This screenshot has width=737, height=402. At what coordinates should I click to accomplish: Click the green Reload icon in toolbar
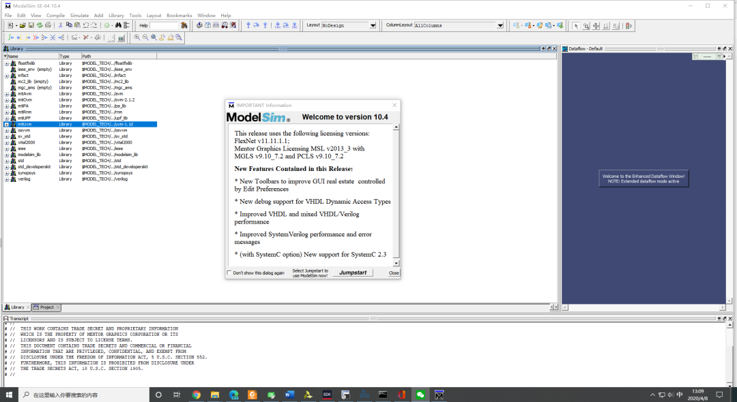tap(40, 25)
